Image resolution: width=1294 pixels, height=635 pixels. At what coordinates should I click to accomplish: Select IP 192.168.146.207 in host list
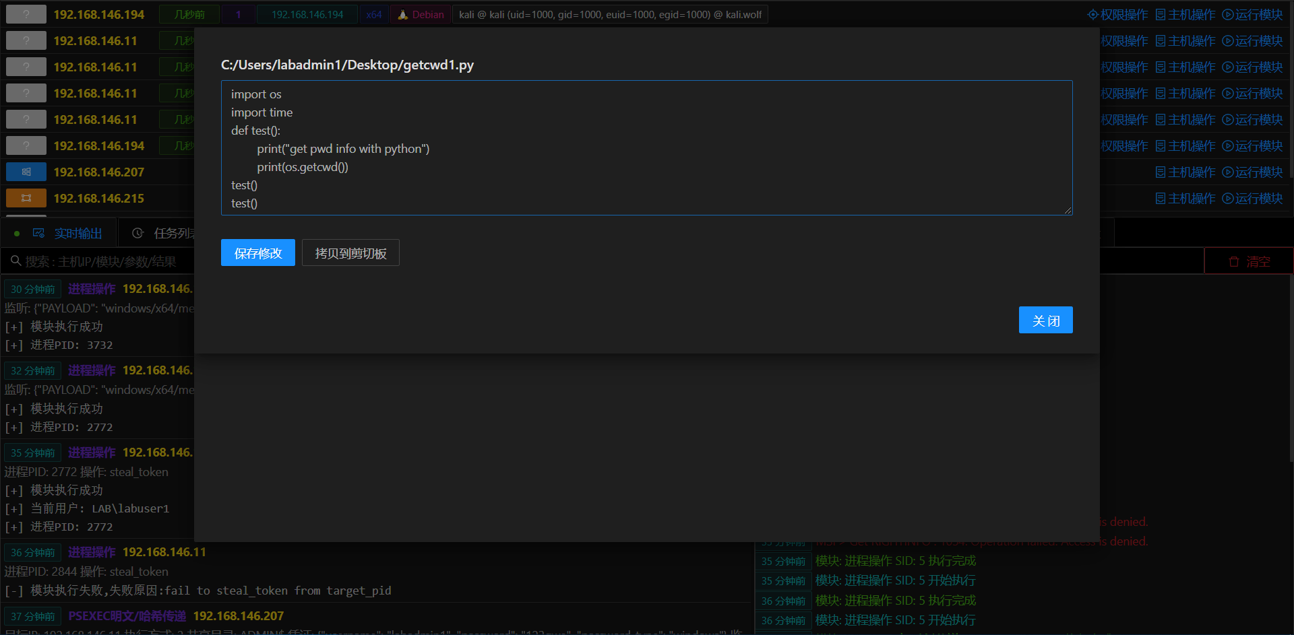98,172
